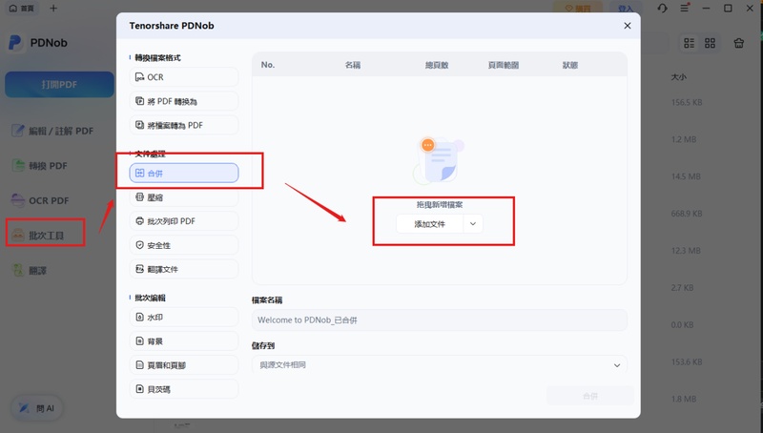763x433 pixels.
Task: Select OCR in the conversion list
Action: [x=184, y=77]
